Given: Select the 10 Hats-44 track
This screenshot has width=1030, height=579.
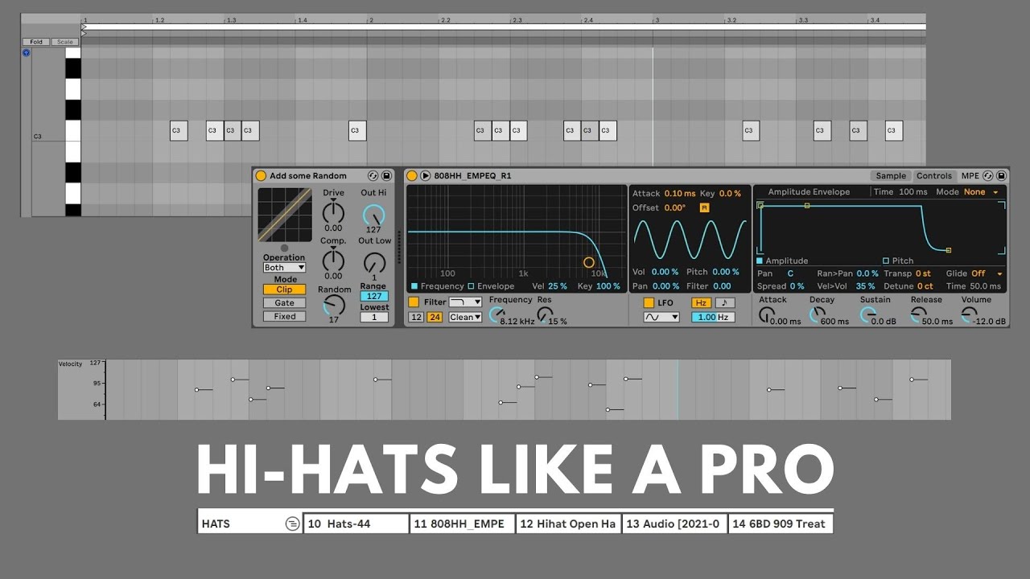Looking at the screenshot, I should (356, 524).
